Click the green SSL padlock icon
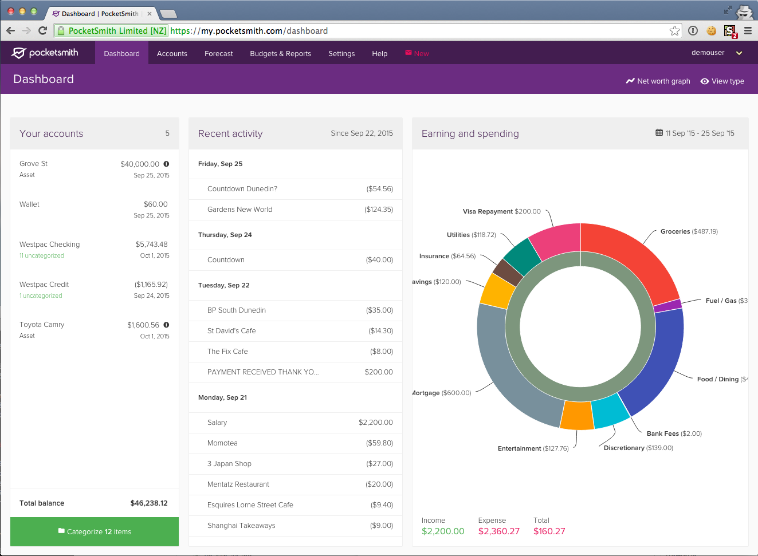 click(61, 31)
